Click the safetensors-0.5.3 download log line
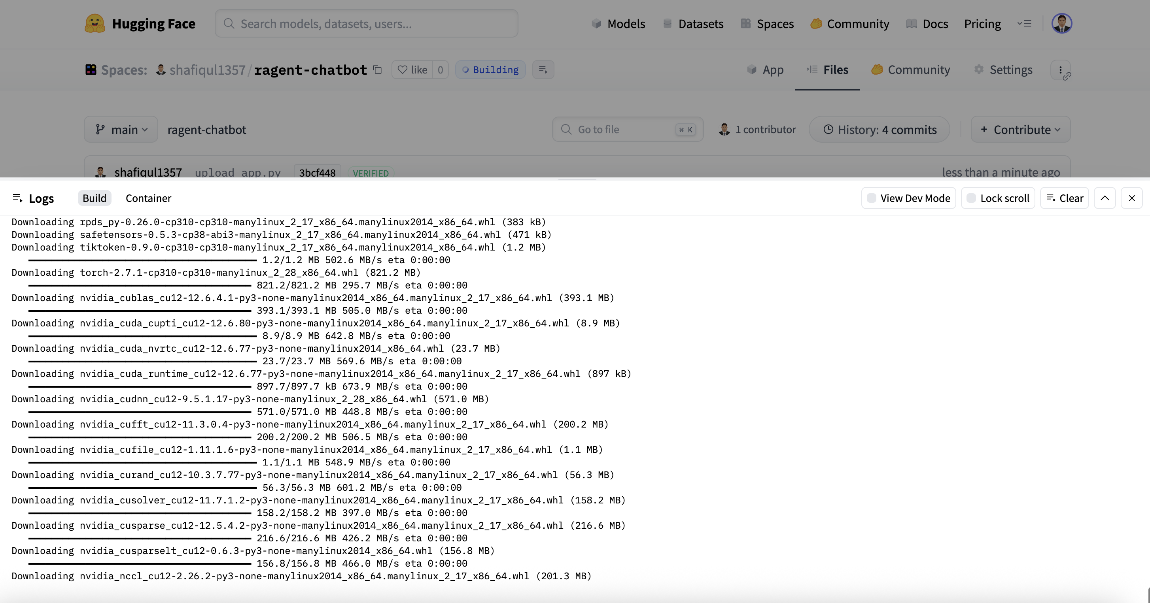The image size is (1150, 603). point(281,235)
